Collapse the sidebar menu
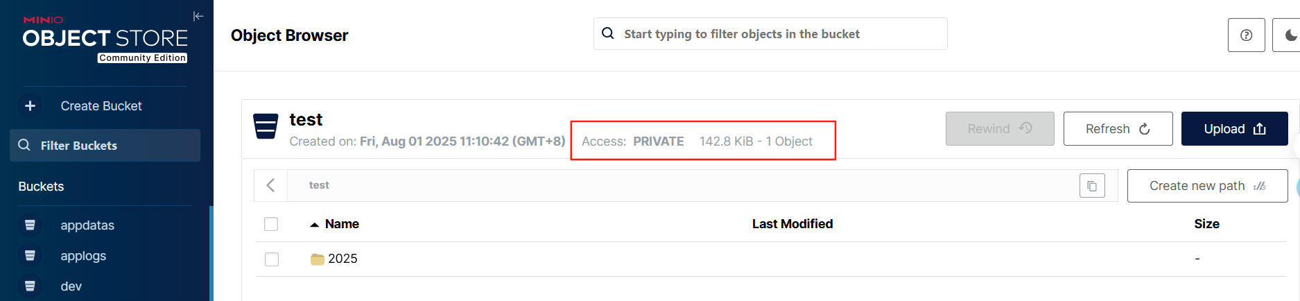Screen dimensions: 1300x301 198,16
